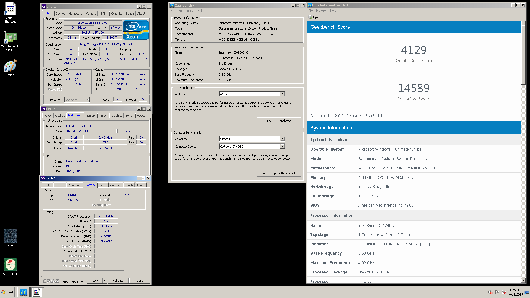Open Graphics tab in top CPU-Z window
This screenshot has width=530, height=298.
[x=116, y=14]
